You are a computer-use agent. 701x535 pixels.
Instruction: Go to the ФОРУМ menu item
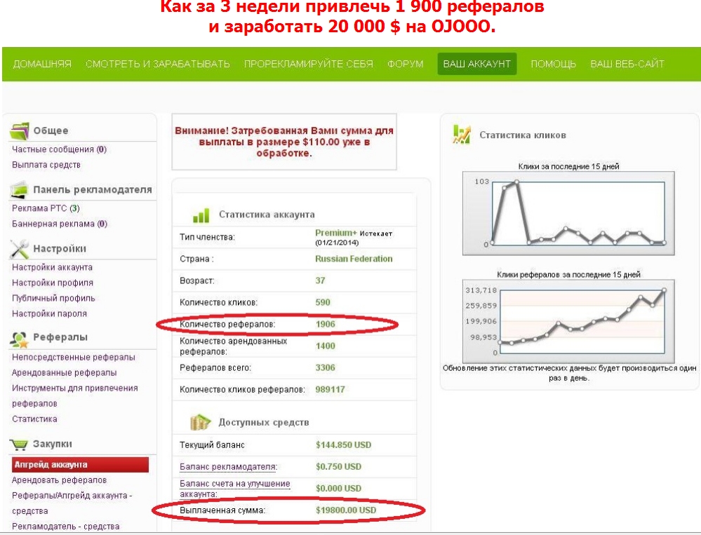point(406,64)
